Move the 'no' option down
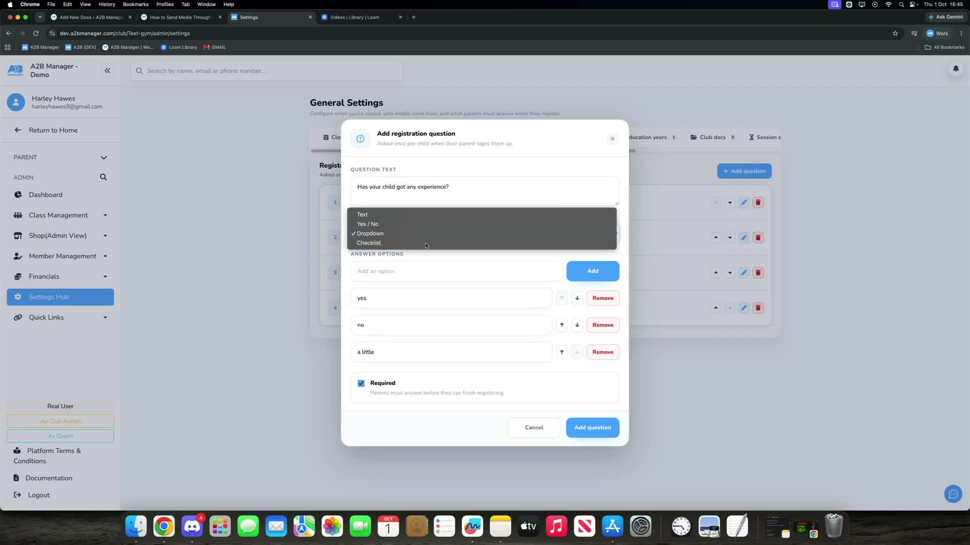The image size is (970, 545). pyautogui.click(x=577, y=325)
